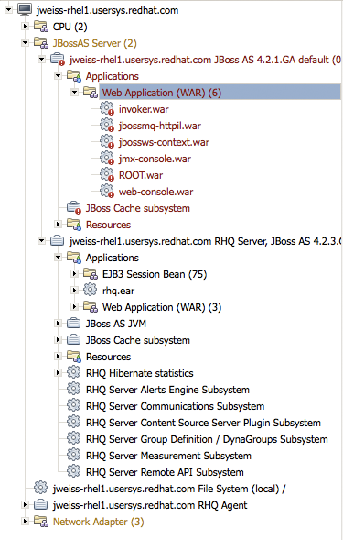The image size is (343, 540).
Task: Select RHQ Server Communications Subsystem label
Action: 175,406
